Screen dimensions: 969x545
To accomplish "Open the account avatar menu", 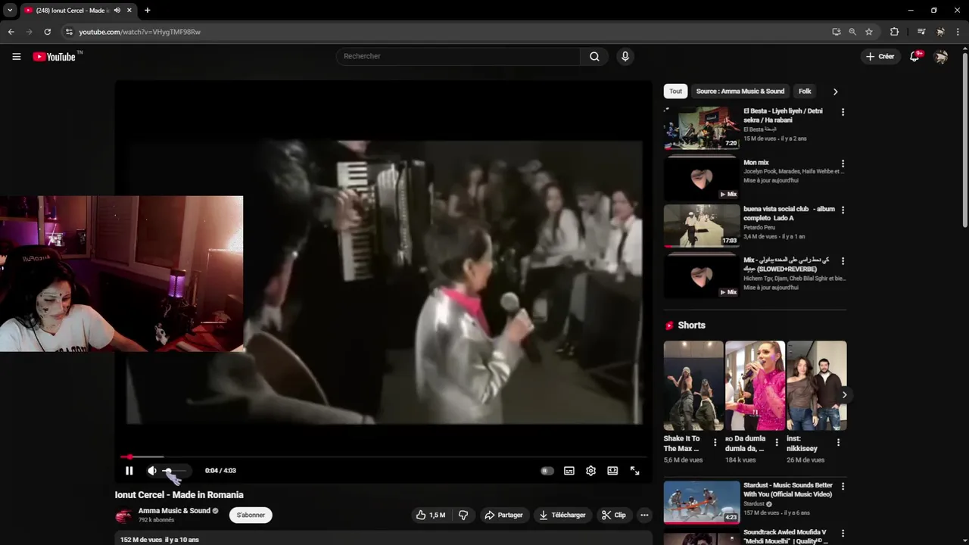I will tap(941, 56).
